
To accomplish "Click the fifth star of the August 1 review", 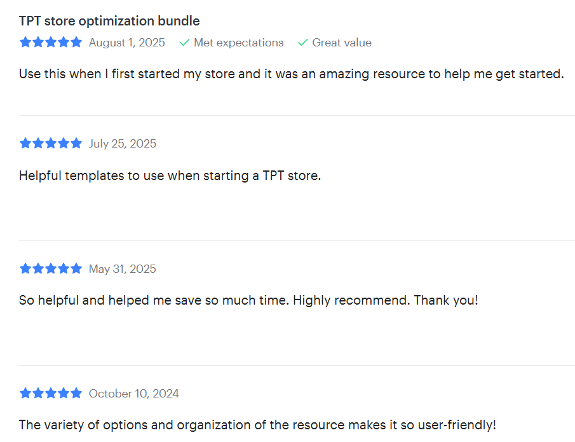I will [76, 43].
